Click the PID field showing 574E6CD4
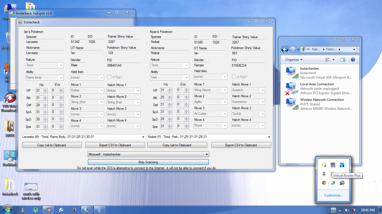Image resolution: width=382 pixels, height=214 pixels. pos(248,65)
